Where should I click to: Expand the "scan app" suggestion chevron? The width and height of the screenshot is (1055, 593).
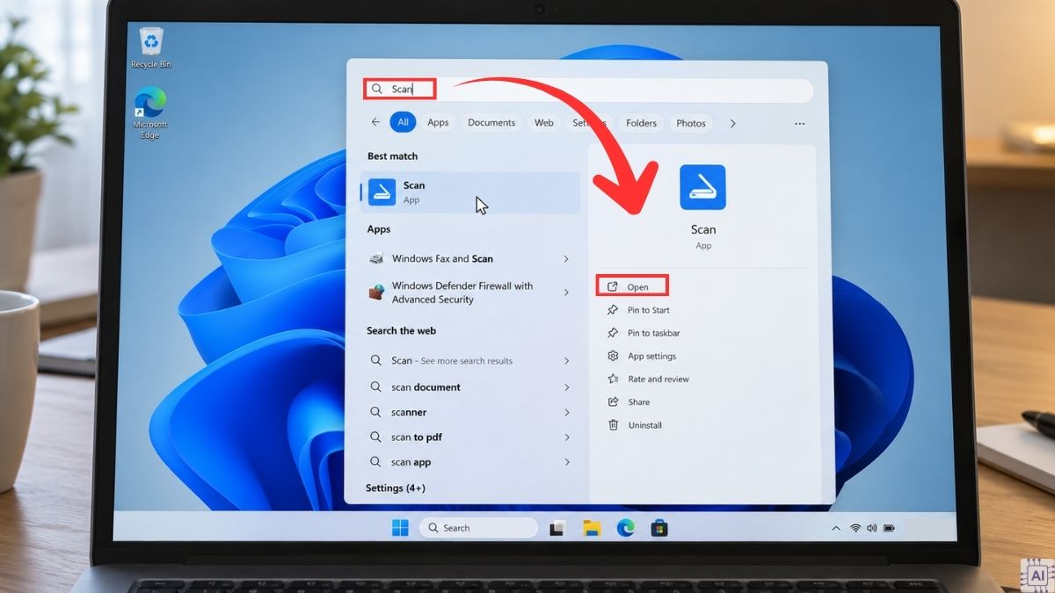566,462
